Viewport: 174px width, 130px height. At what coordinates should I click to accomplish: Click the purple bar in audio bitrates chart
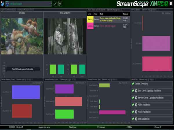pyautogui.click(x=64, y=89)
